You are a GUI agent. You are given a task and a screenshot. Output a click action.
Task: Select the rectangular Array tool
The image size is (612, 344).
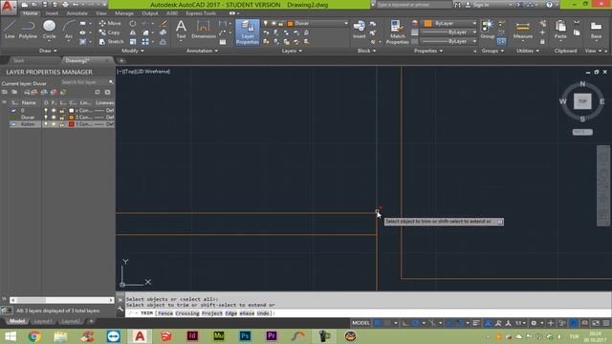point(145,41)
